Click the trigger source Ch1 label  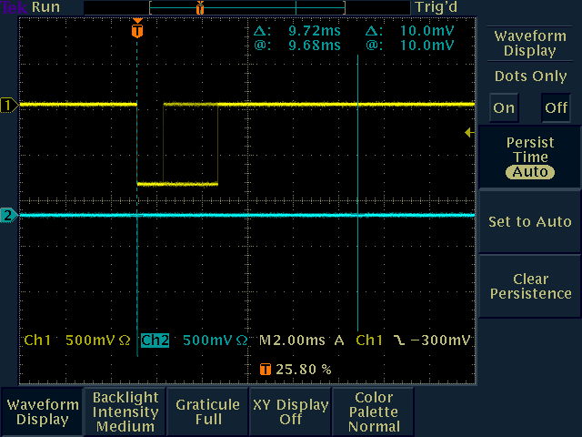[369, 340]
